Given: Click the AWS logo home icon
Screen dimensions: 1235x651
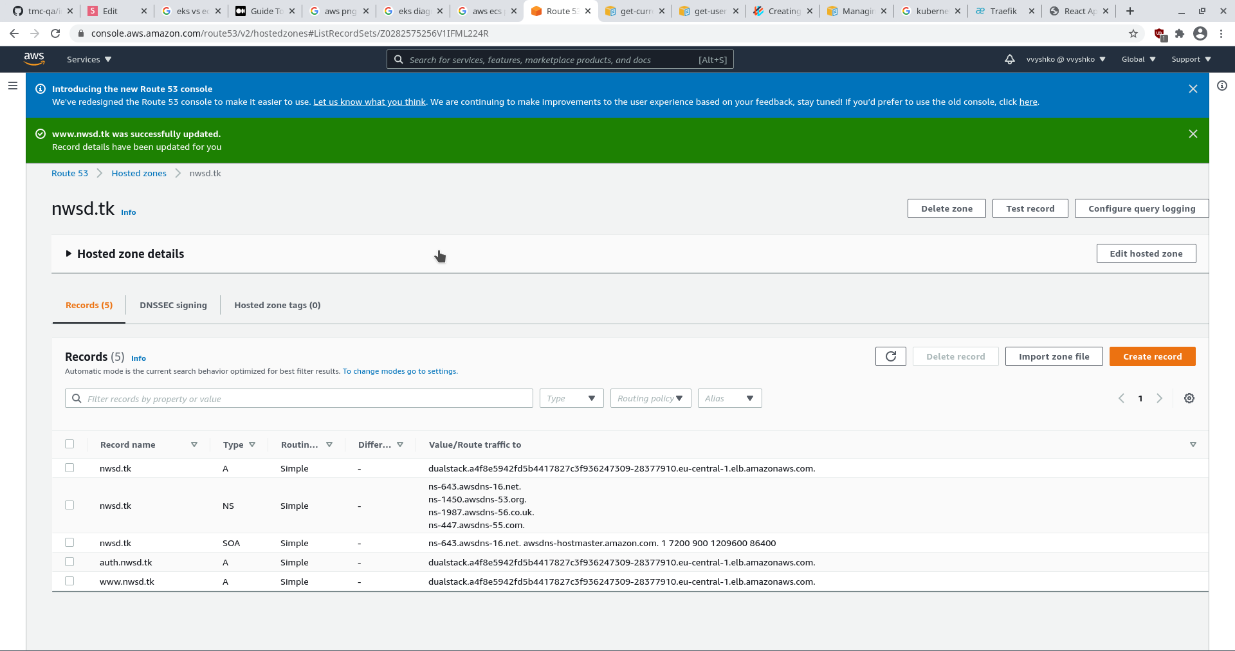Looking at the screenshot, I should 34,59.
